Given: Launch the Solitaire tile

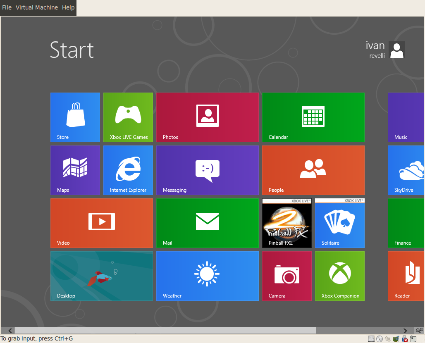Looking at the screenshot, I should click(339, 223).
